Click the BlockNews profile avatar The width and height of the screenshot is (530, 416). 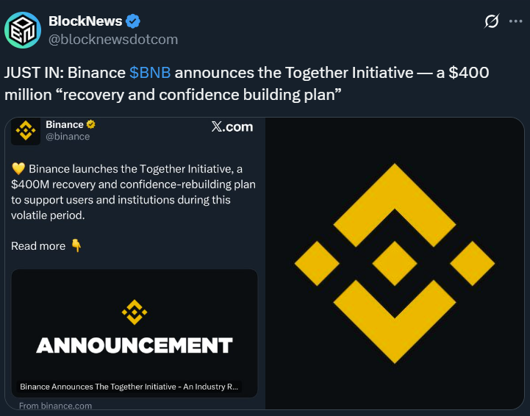[x=23, y=30]
